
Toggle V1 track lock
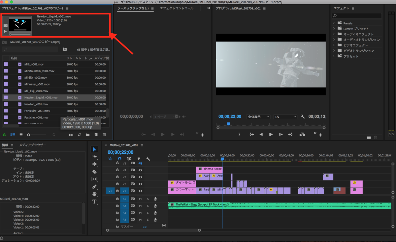click(117, 191)
